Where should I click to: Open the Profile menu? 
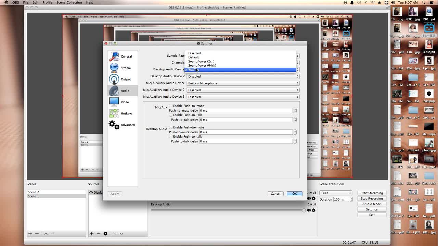coord(47,2)
